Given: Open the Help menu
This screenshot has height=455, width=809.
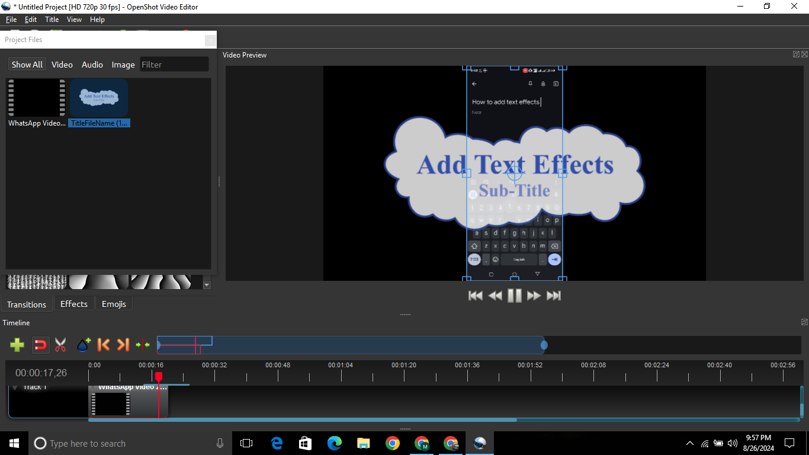Looking at the screenshot, I should pos(98,20).
